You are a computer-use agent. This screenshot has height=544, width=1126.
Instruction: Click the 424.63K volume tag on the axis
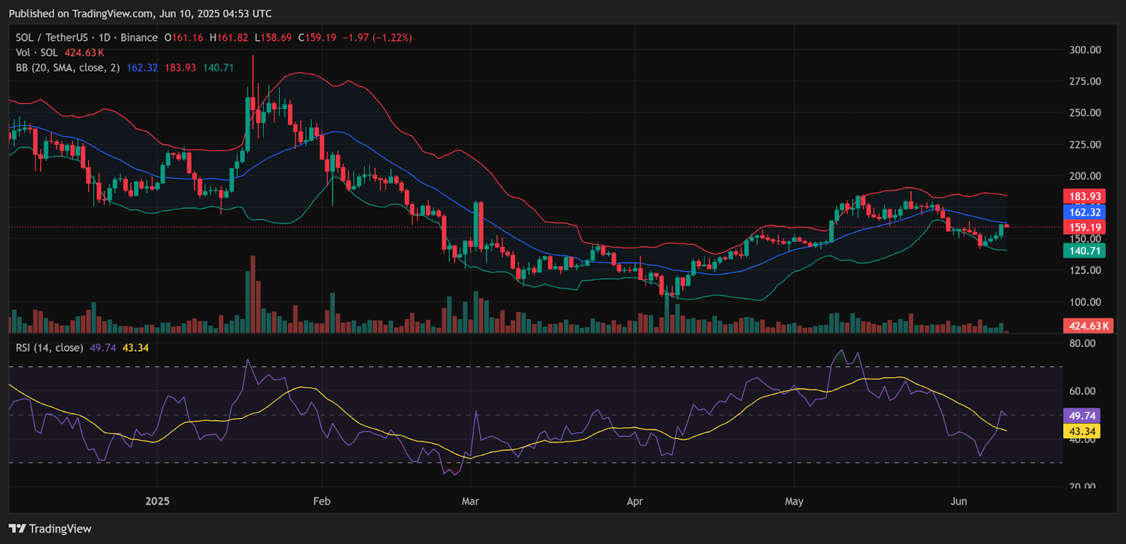pyautogui.click(x=1087, y=326)
